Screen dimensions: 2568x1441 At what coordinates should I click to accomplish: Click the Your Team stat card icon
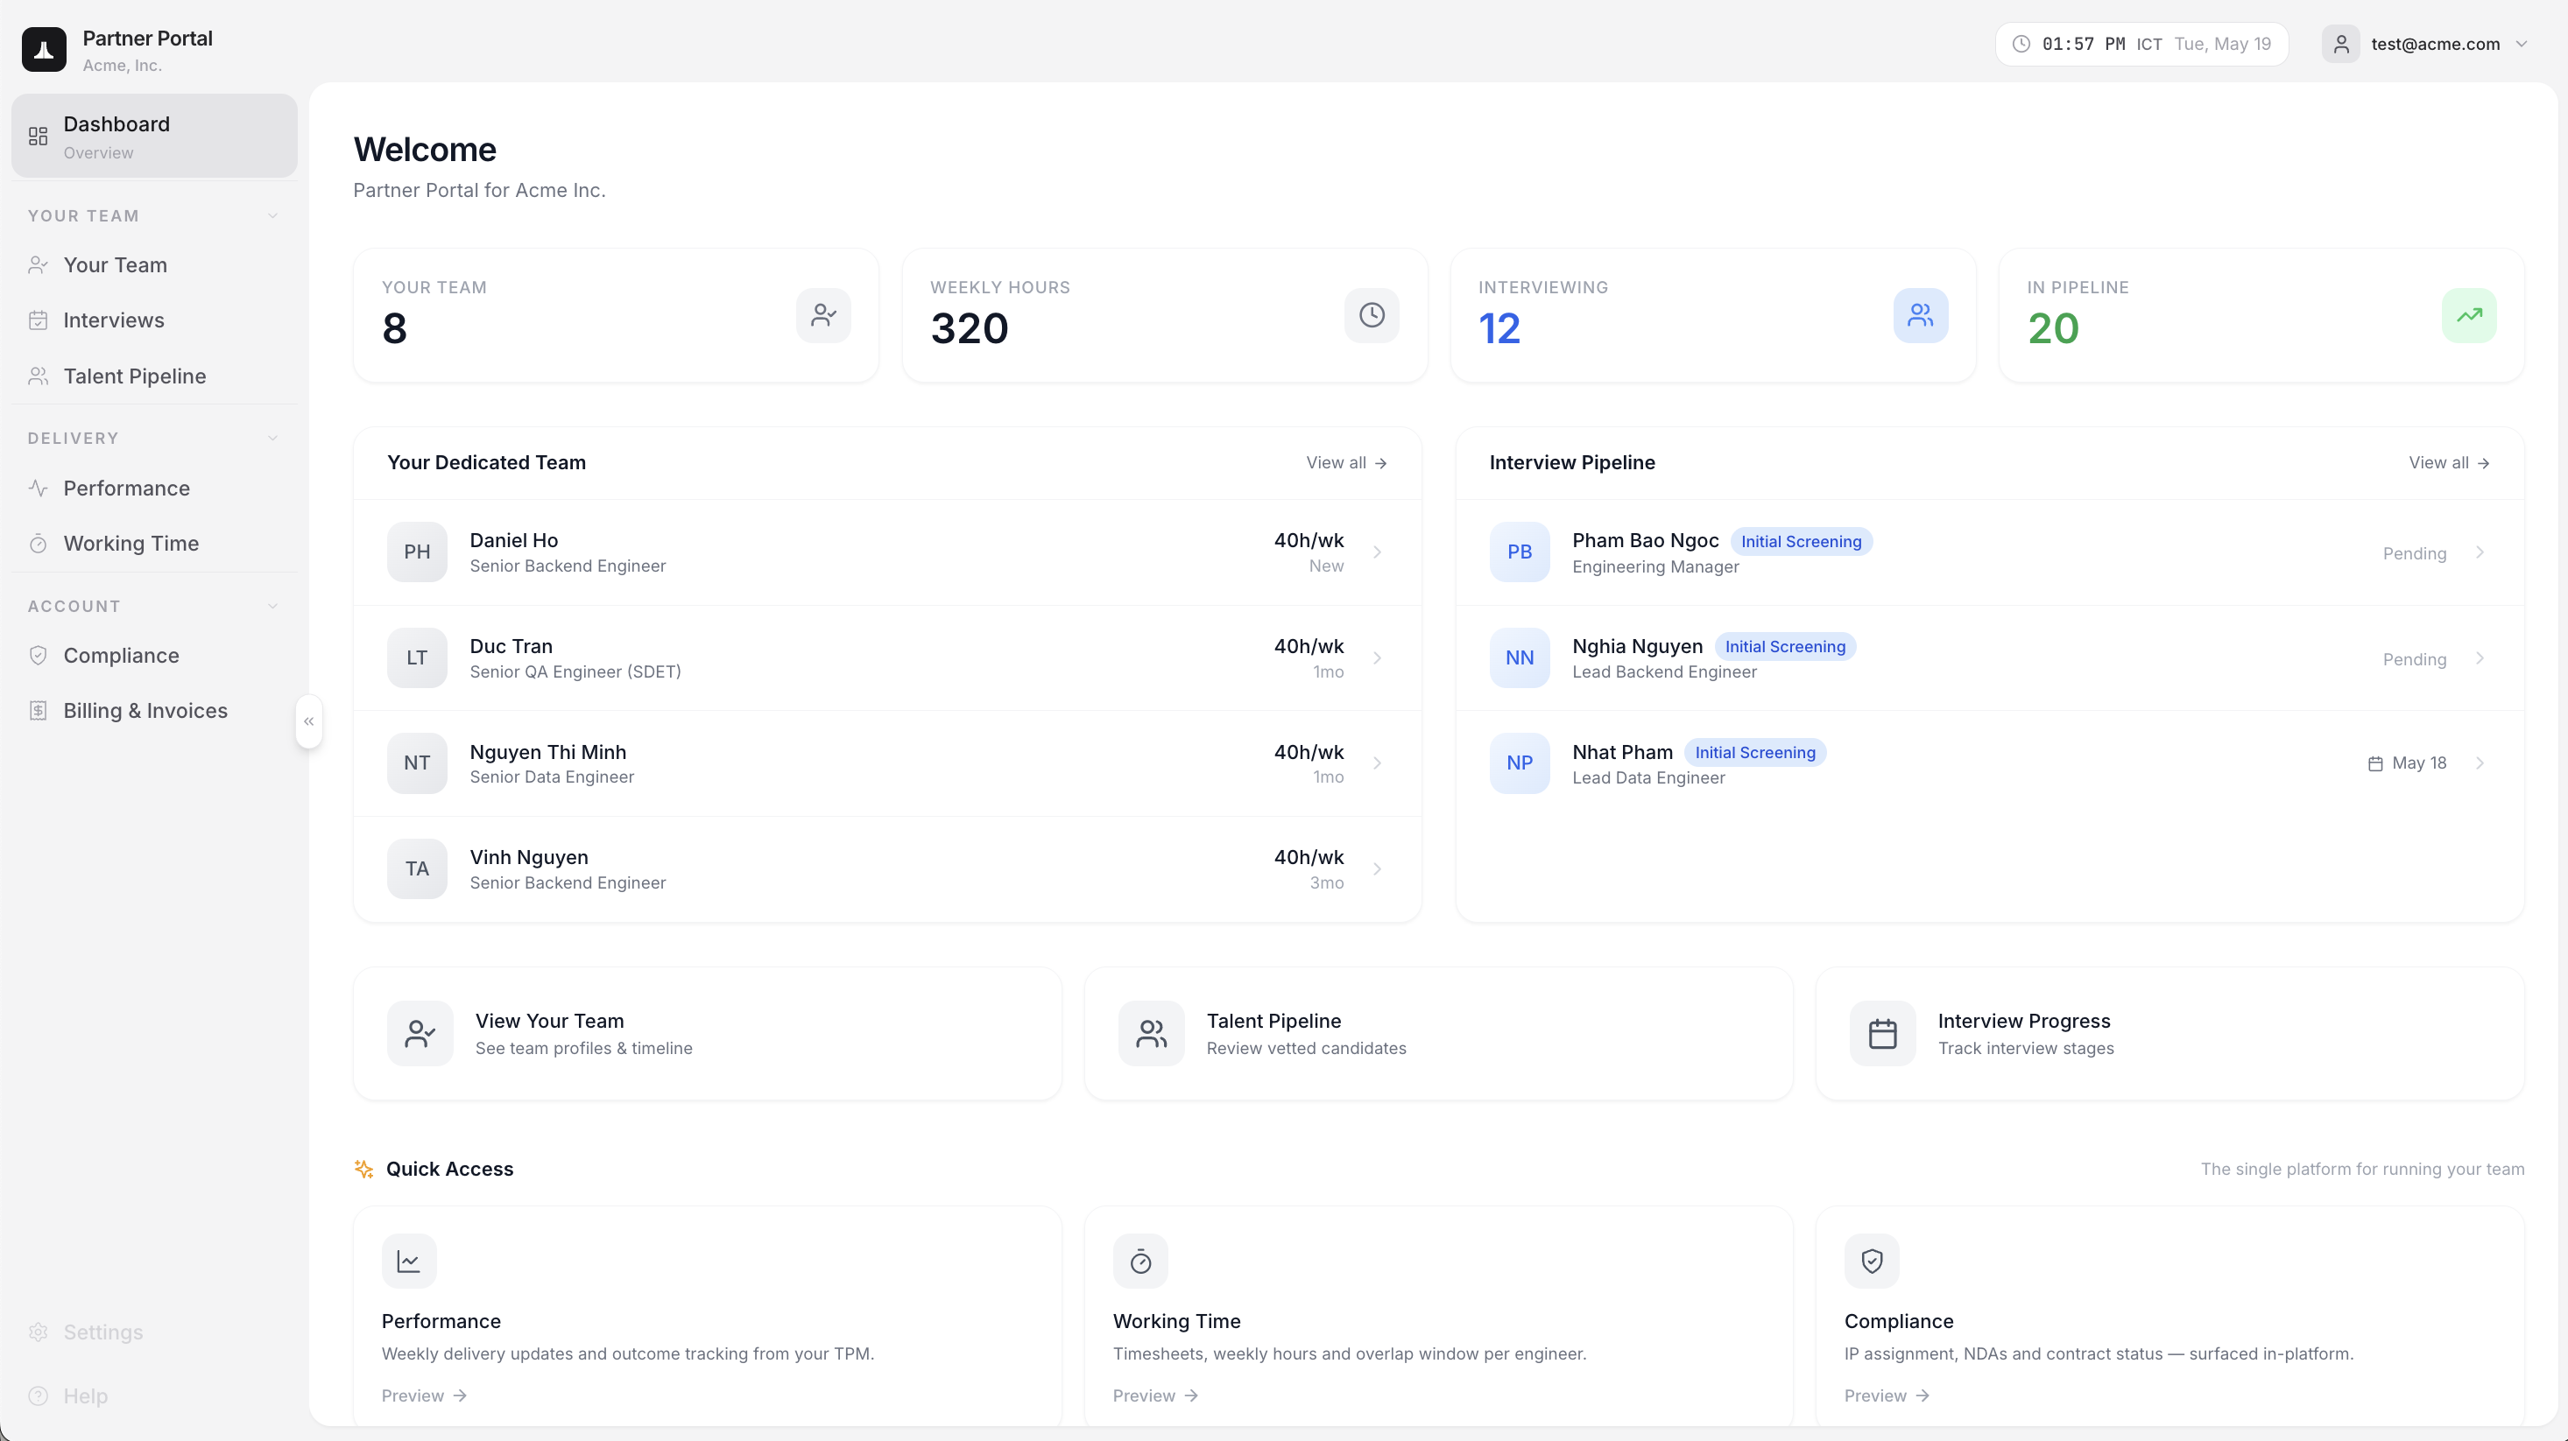(x=823, y=316)
